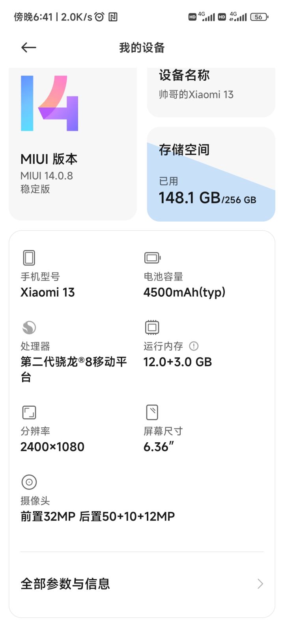Screen dimensions: 284x633
Task: Open the 设备名称 card
Action: [211, 93]
